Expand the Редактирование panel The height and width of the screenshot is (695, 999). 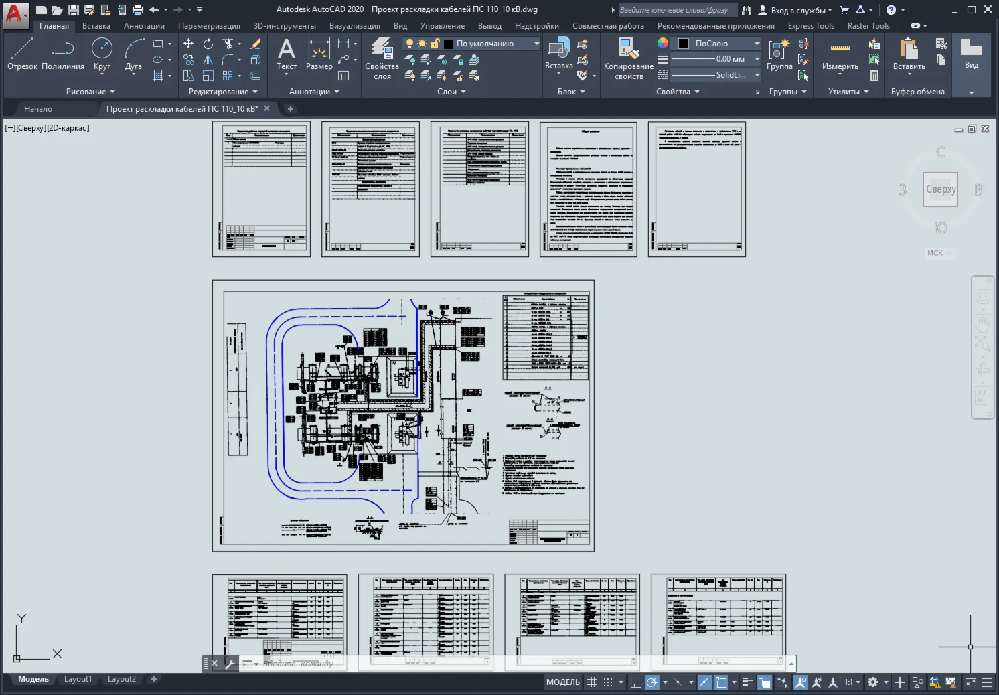[x=223, y=92]
